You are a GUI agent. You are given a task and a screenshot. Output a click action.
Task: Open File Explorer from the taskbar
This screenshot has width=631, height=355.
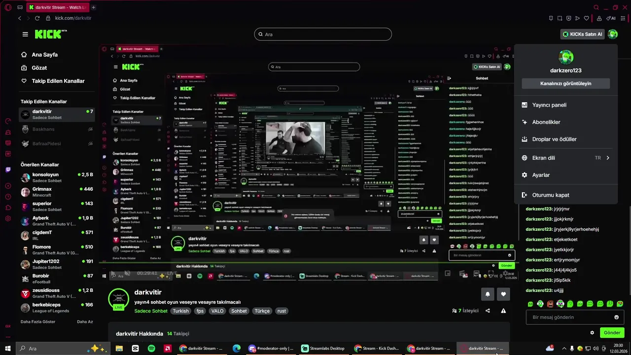(119, 348)
